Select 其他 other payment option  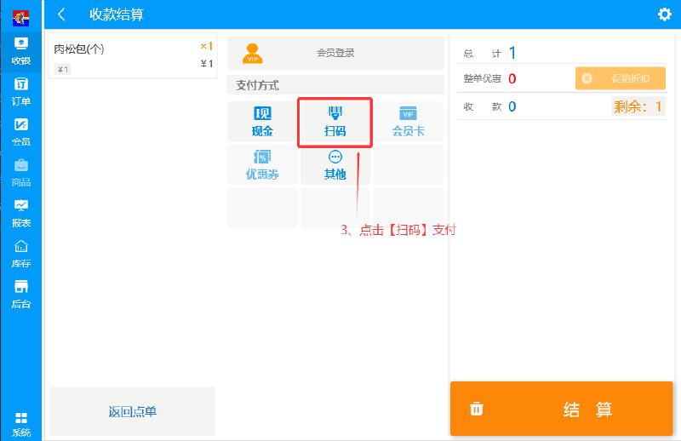coord(335,165)
